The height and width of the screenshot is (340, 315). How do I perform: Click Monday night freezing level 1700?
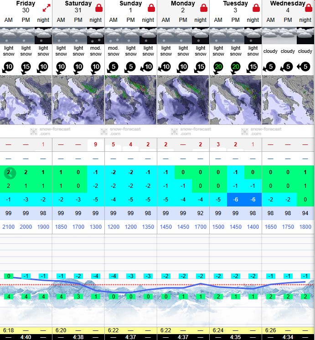click(201, 227)
